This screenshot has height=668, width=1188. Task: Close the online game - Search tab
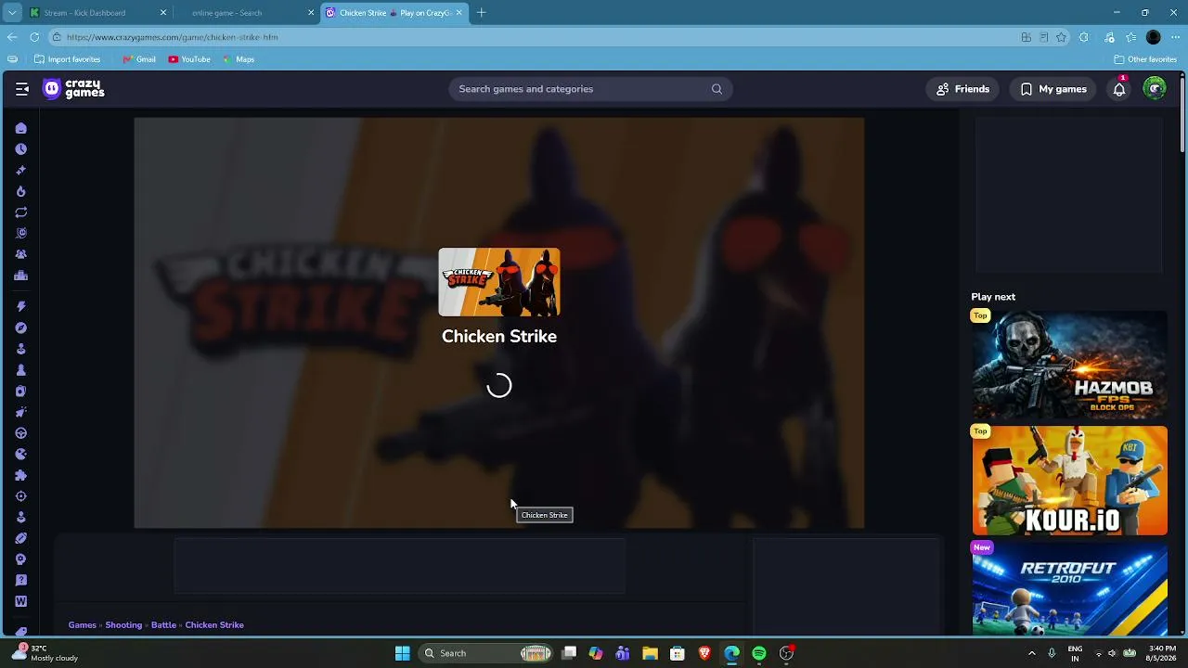click(x=311, y=13)
